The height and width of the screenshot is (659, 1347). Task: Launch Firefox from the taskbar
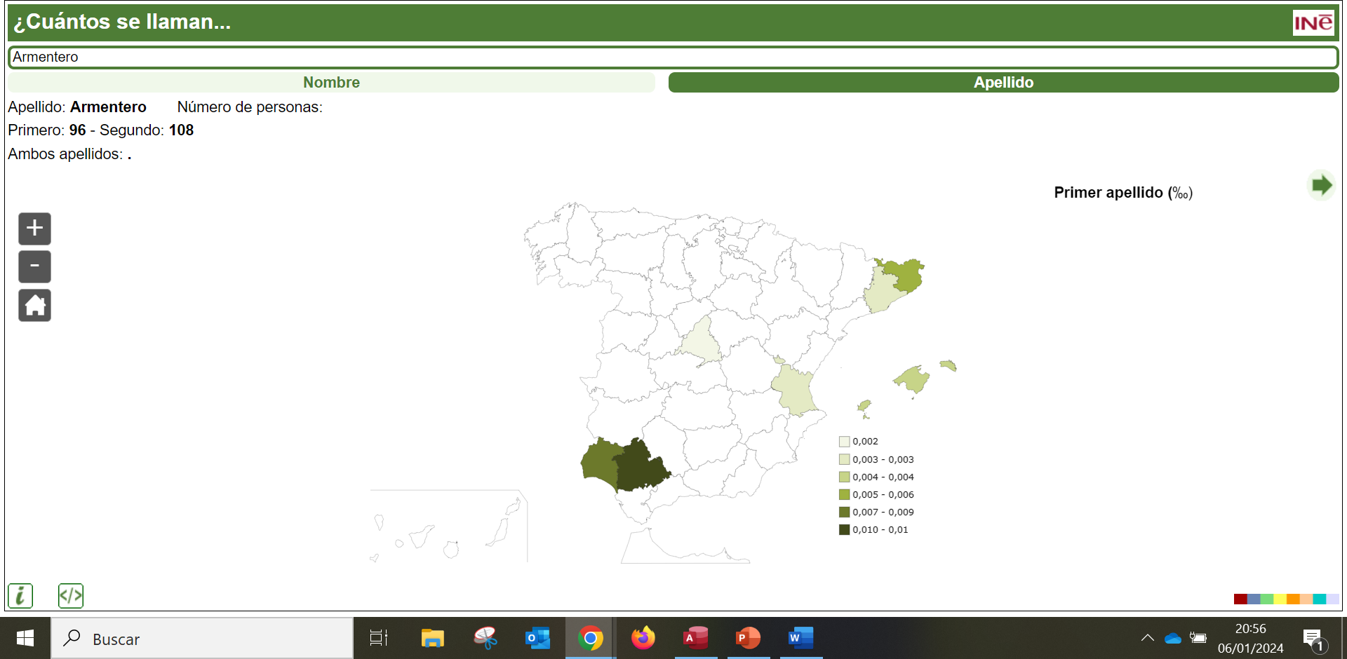(643, 638)
